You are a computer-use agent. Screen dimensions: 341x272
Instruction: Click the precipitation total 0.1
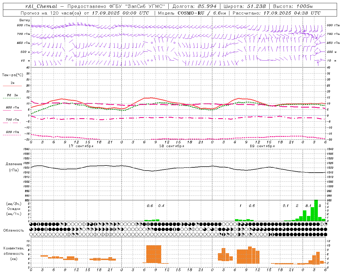[x=286, y=206]
